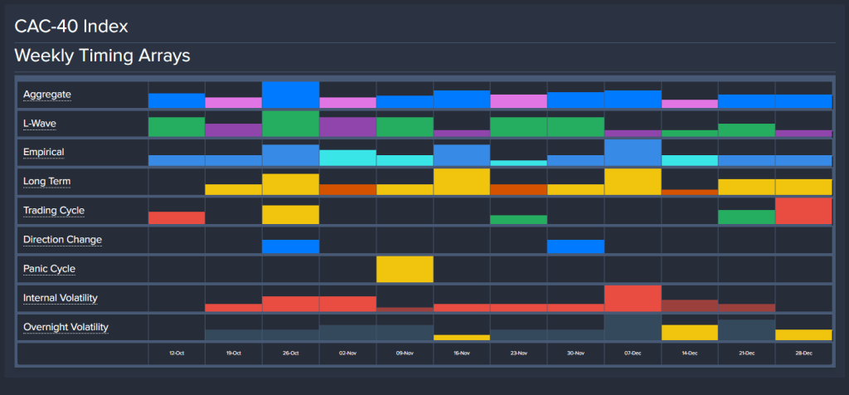Click the 09-Nov date label
849x395 pixels.
coord(405,354)
